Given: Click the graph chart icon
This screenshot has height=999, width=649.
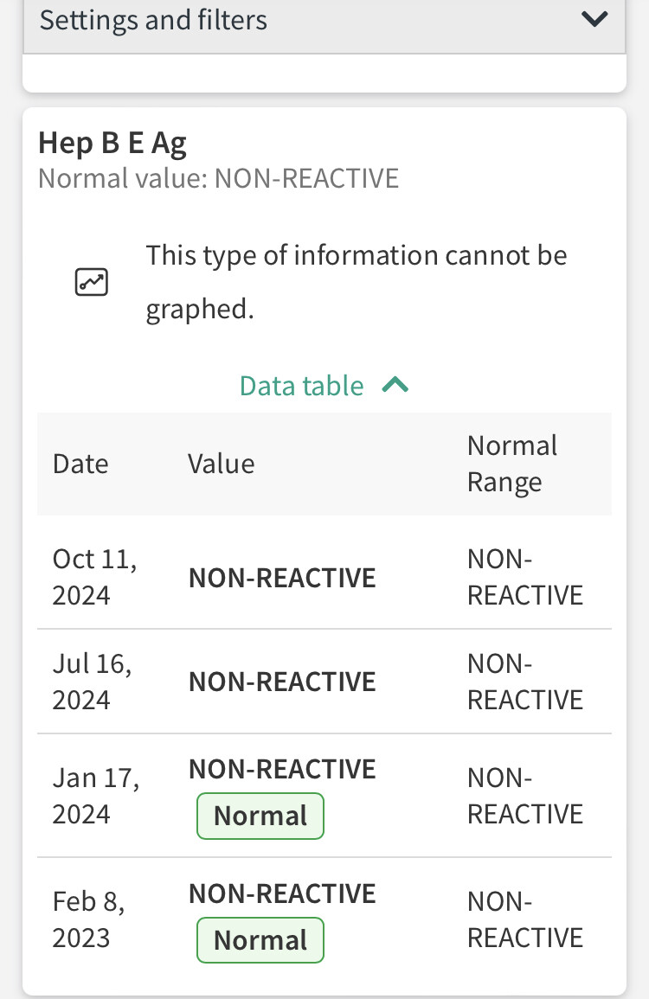Looking at the screenshot, I should [91, 282].
